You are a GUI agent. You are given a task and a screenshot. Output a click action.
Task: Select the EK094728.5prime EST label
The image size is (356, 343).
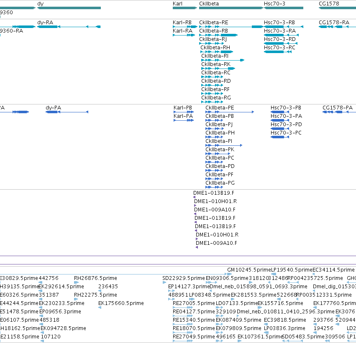(x=63, y=328)
